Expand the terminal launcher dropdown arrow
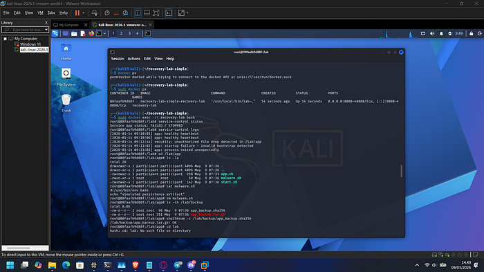This screenshot has height=272, width=484. [x=105, y=33]
